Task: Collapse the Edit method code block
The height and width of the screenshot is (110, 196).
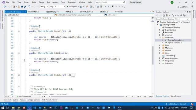Action: pyautogui.click(x=19, y=53)
